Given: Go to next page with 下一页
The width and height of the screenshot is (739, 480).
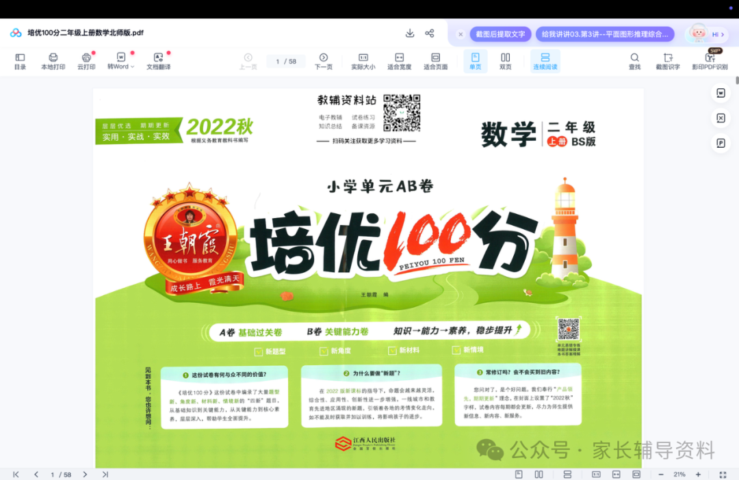Looking at the screenshot, I should click(x=323, y=62).
